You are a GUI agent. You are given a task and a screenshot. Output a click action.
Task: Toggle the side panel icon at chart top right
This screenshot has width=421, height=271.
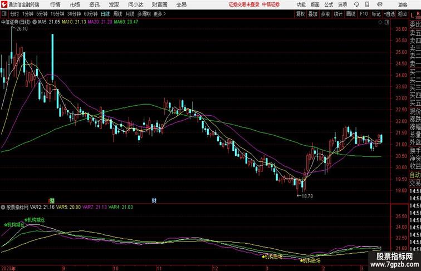point(387,22)
